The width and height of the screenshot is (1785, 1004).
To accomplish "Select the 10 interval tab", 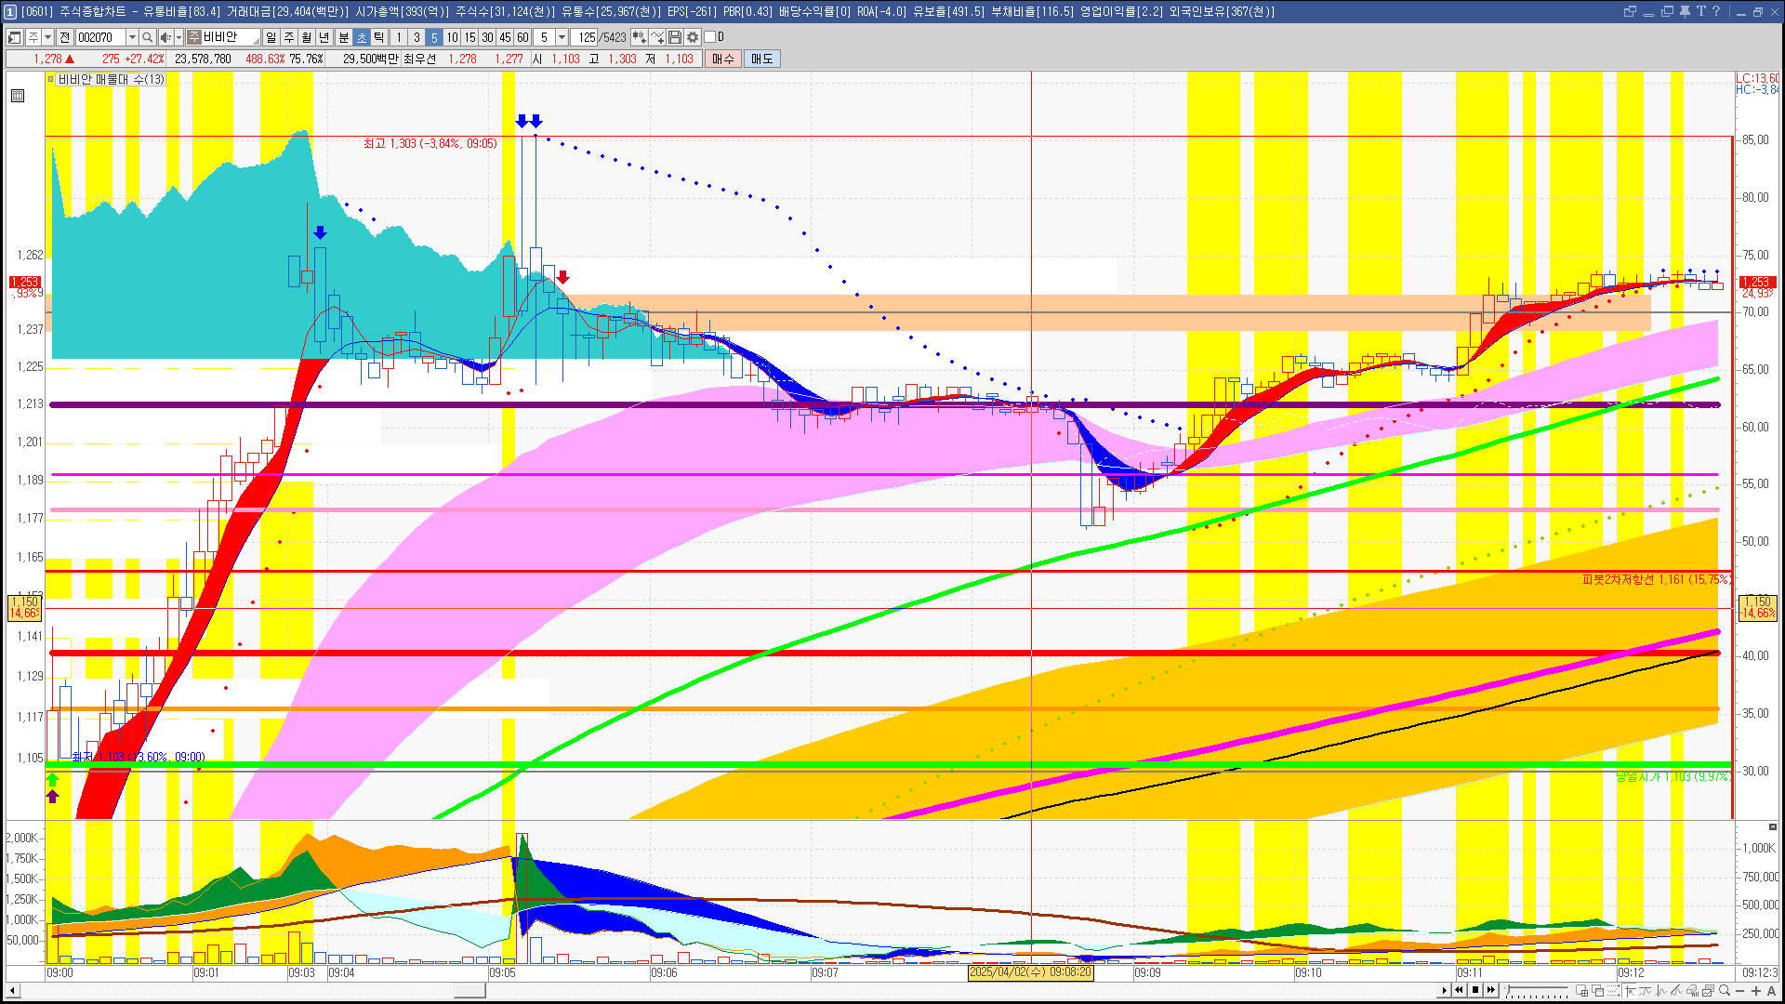I will pos(452,37).
